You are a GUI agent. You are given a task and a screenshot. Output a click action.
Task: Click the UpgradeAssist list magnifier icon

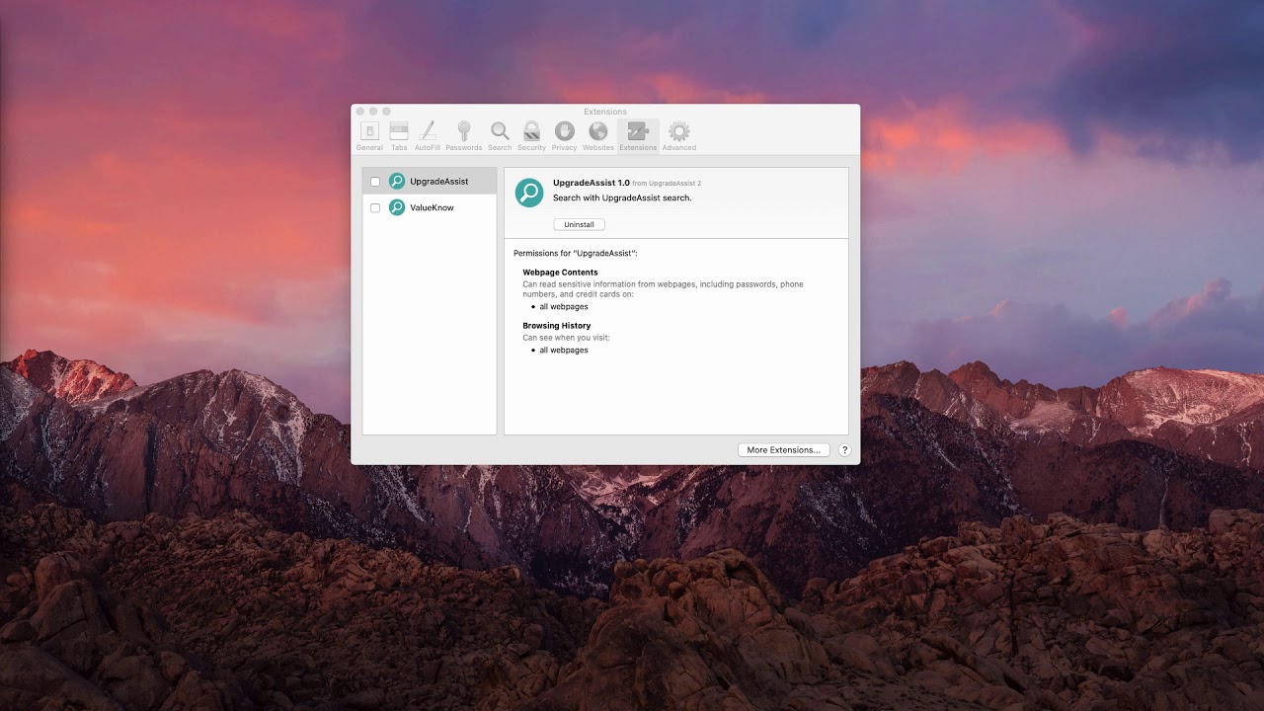point(397,182)
